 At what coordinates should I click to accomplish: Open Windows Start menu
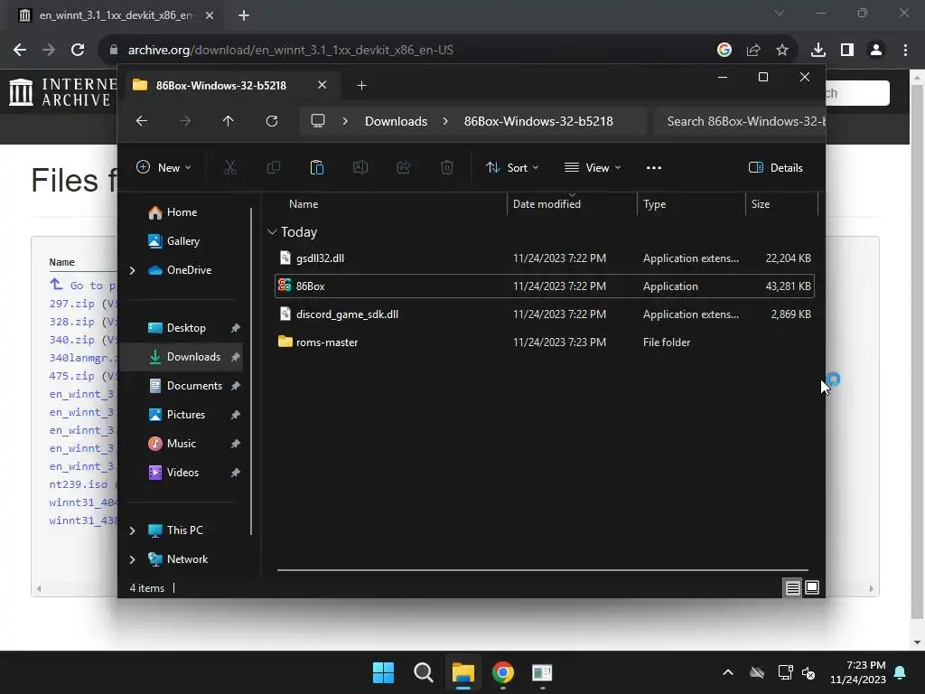[x=383, y=672]
